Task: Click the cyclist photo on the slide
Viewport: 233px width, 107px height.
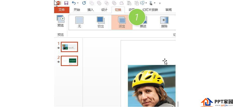Action: click(151, 86)
